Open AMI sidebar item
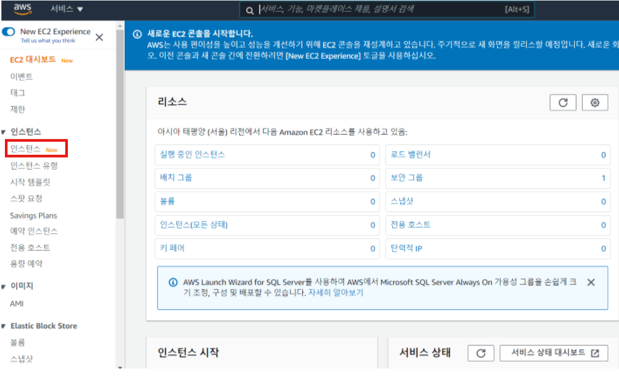 point(17,304)
